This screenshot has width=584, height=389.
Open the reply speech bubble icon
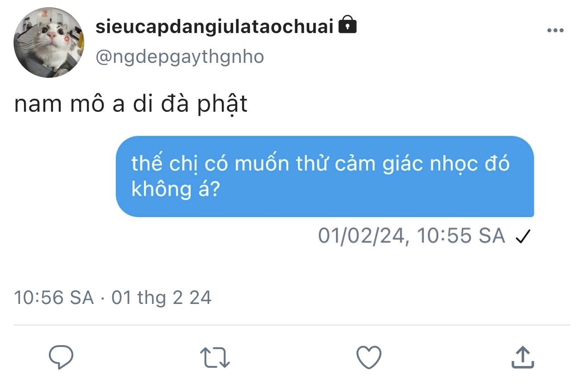point(61,357)
